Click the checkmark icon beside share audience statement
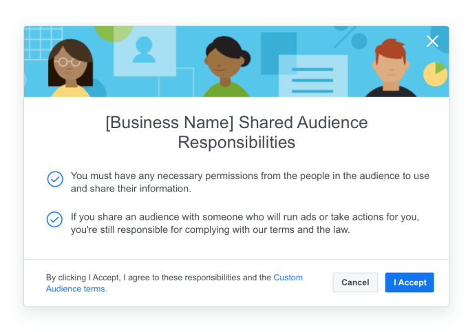The width and height of the screenshot is (468, 332). click(x=55, y=220)
